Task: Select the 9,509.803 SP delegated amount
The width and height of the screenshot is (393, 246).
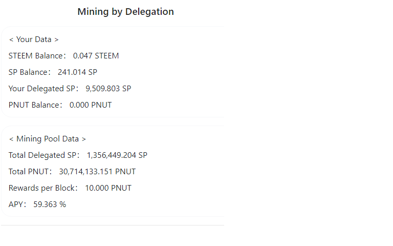Action: click(x=108, y=89)
